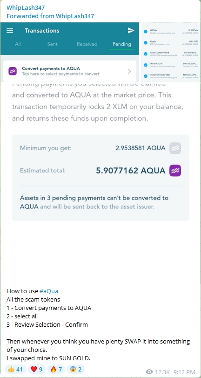The image size is (201, 378).
Task: Uncheck the KODAK pending payment
Action: tap(145, 32)
